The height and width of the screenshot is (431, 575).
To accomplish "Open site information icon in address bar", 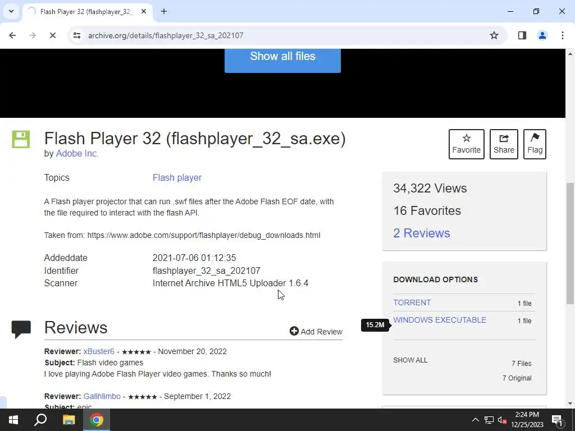I will point(76,35).
